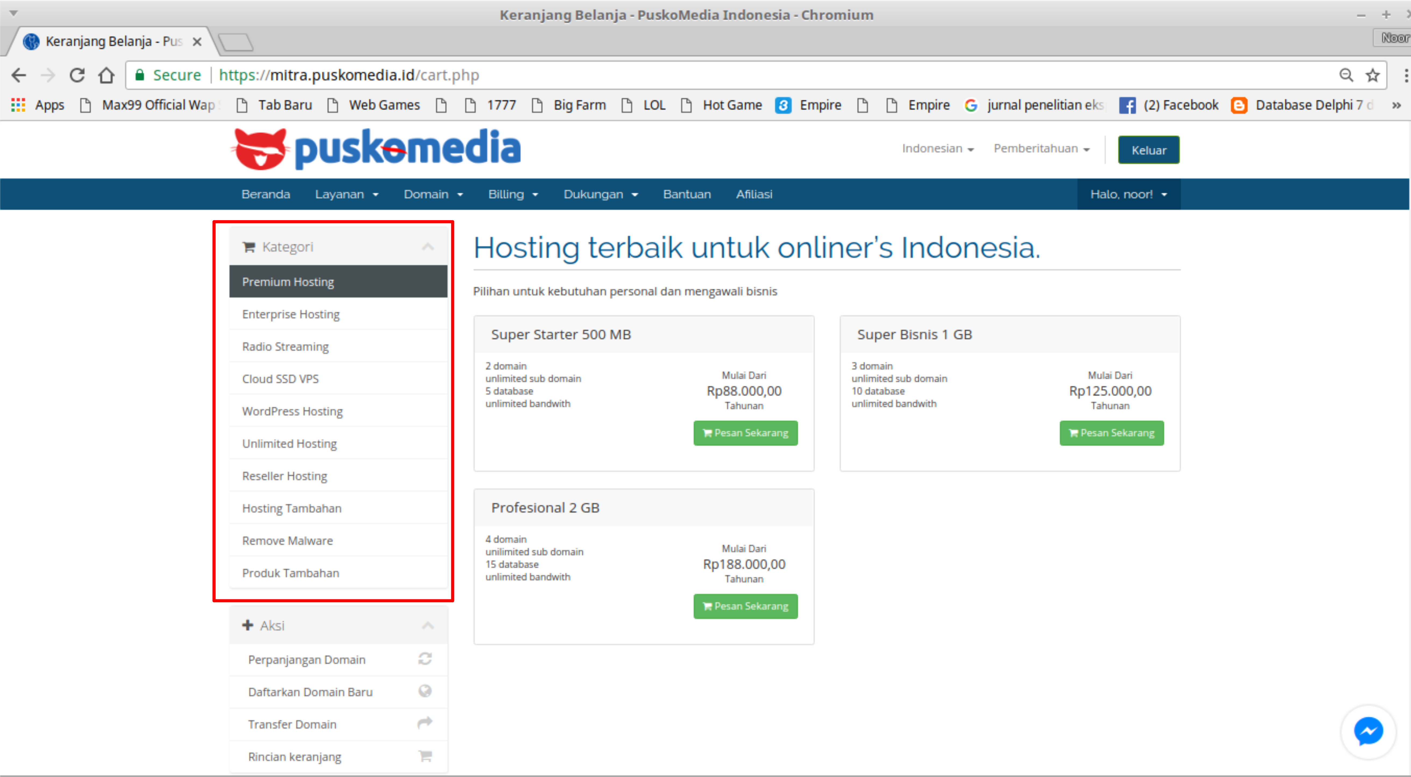Collapse the Aksi panel chevron

point(428,625)
